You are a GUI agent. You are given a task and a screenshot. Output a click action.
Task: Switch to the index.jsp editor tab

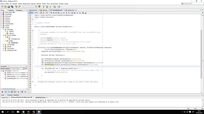coord(45,10)
